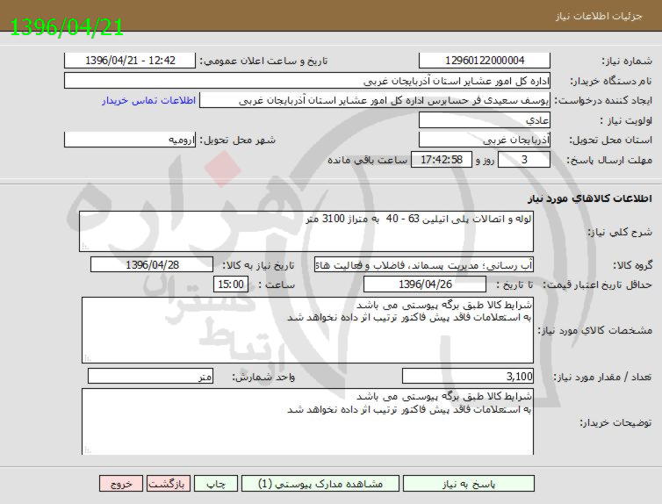Screen dimensions: 662x504
Task: Click the ساعت باقی مانده text
Action: click(367, 160)
